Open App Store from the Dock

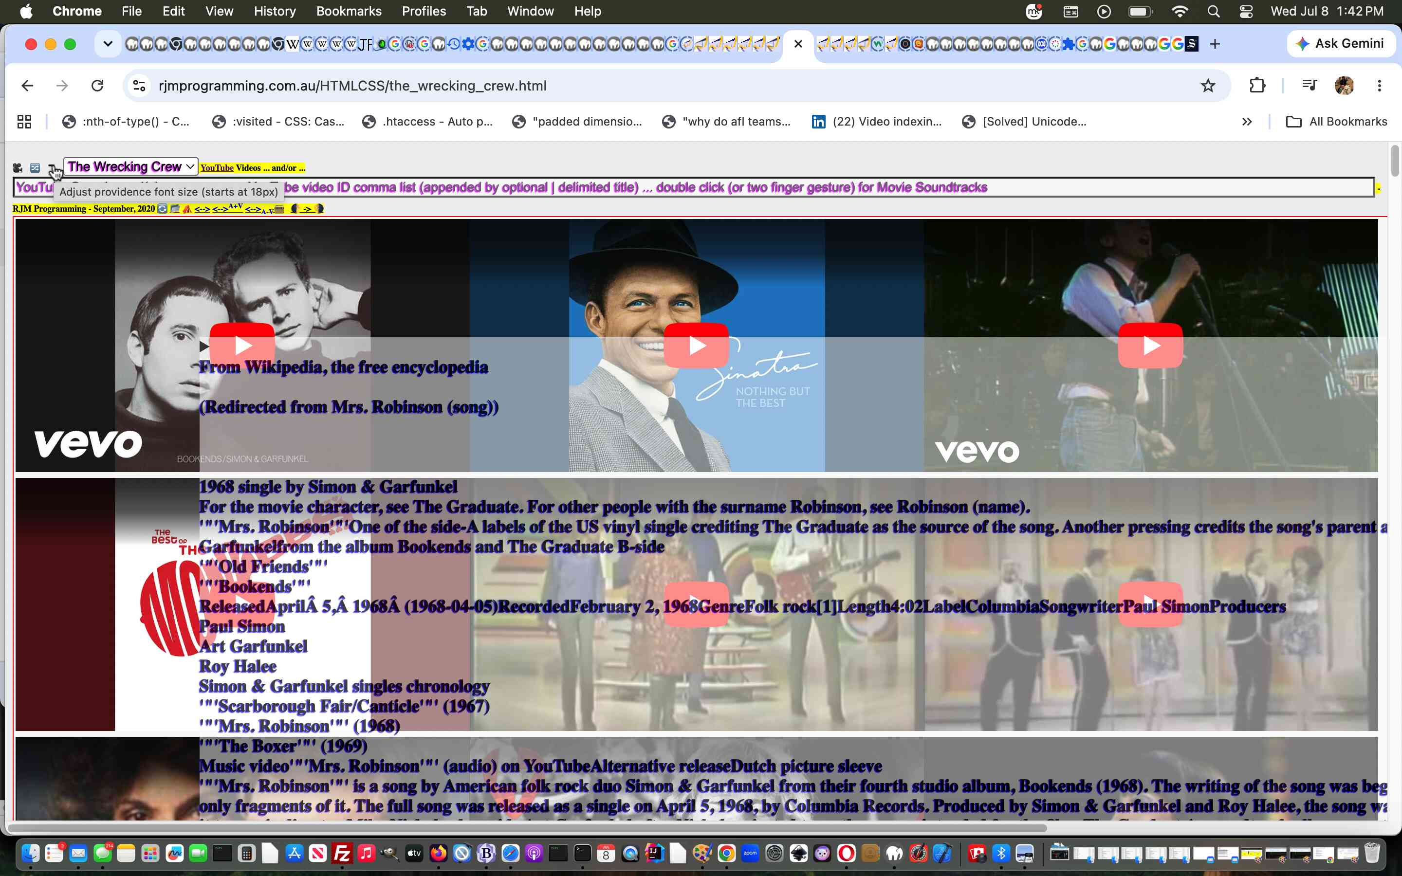coord(295,854)
